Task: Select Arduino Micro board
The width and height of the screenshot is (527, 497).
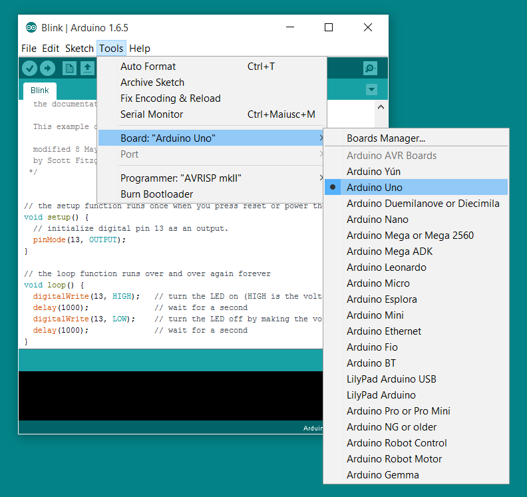Action: click(416, 283)
